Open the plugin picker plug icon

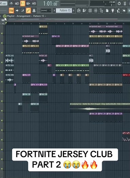coord(113,11)
